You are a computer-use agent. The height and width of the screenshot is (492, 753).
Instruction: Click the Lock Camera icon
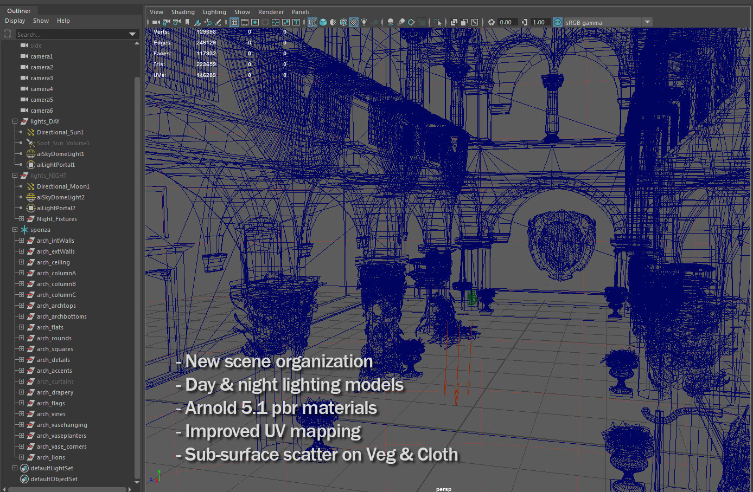[x=166, y=22]
